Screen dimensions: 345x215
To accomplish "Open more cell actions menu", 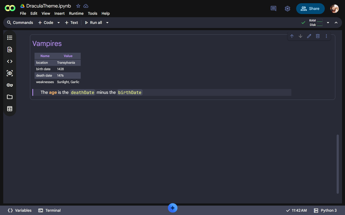I will 326,36.
